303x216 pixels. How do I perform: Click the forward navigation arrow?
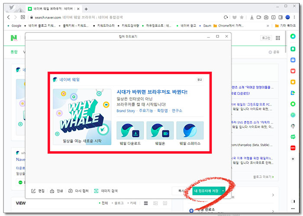[16, 17]
